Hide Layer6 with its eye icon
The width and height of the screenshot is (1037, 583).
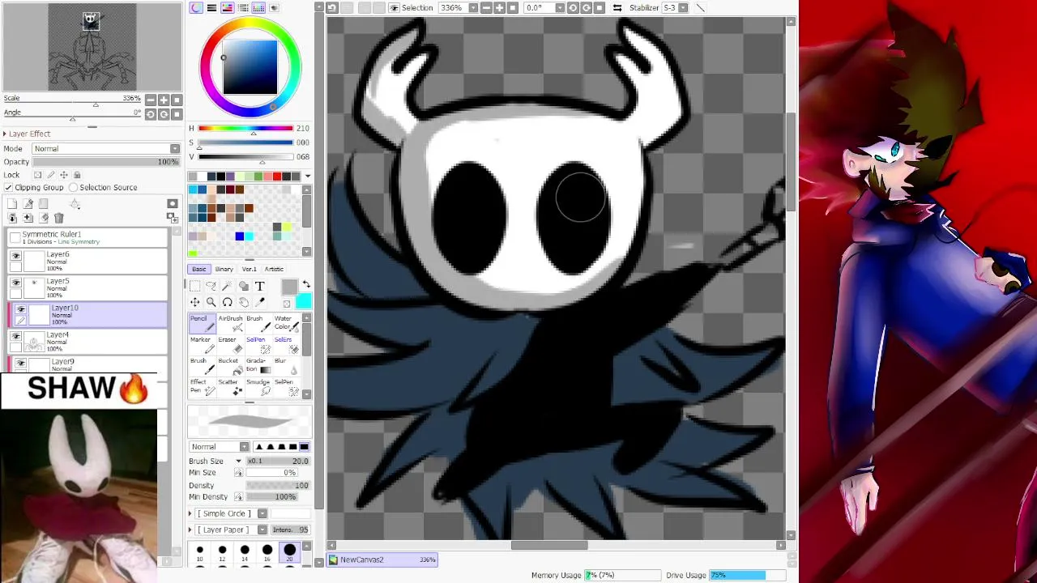tap(15, 256)
